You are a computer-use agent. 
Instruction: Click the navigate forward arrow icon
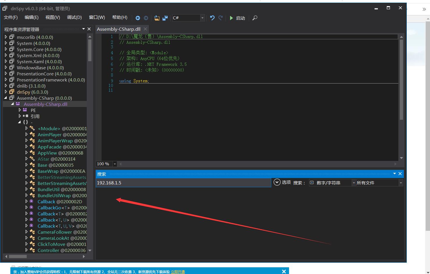(146, 18)
